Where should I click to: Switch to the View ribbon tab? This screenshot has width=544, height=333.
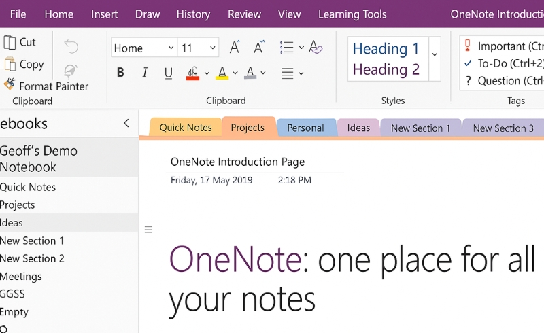[x=290, y=14]
